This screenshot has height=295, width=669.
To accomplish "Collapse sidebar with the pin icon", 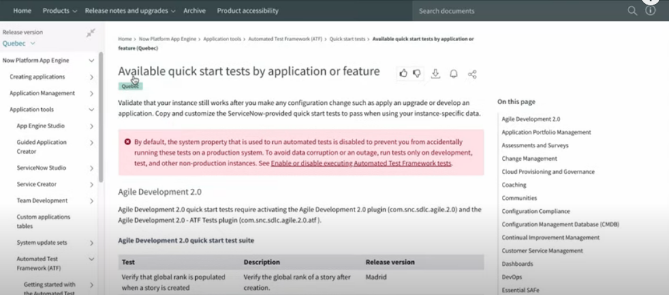I will coord(91,33).
